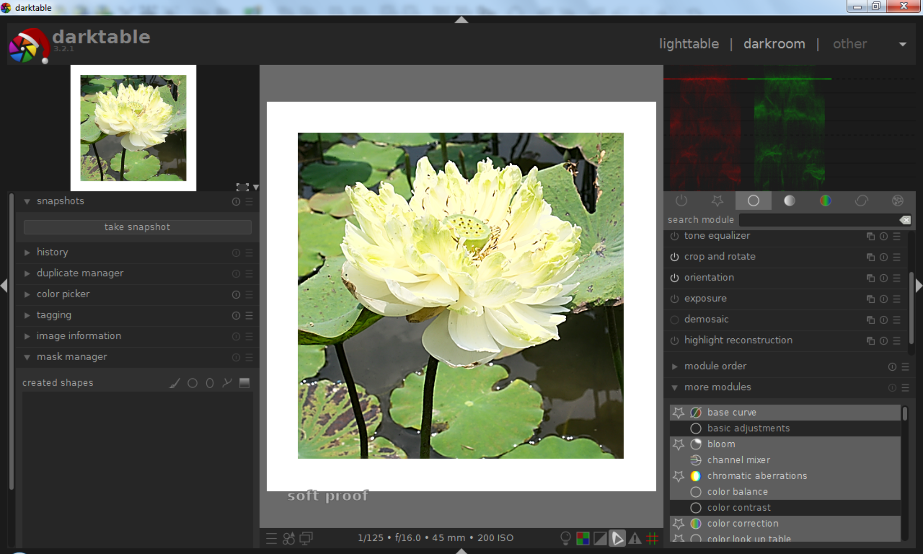Toggle the gamut check warning icon
The height and width of the screenshot is (554, 923).
click(635, 538)
